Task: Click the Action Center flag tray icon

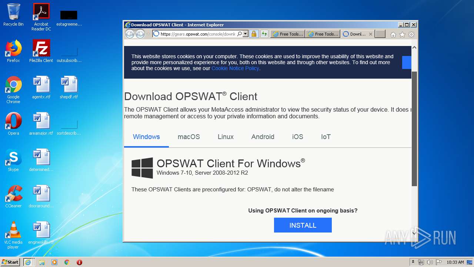Action: click(x=438, y=262)
